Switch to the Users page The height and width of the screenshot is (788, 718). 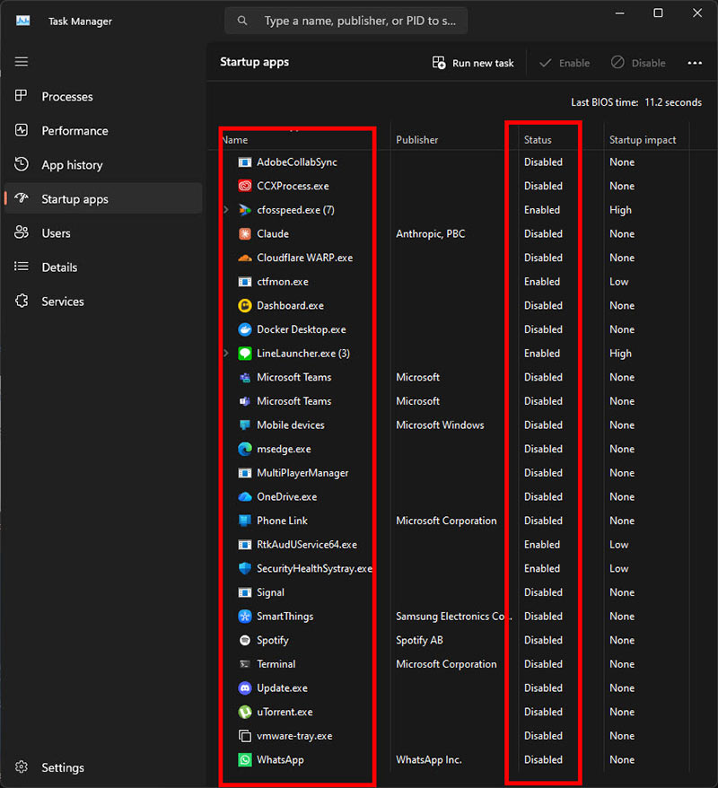click(103, 233)
